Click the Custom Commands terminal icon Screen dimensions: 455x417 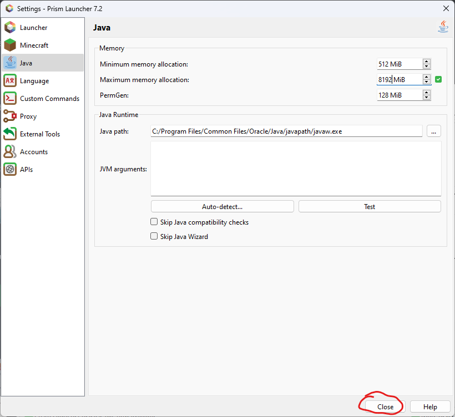coord(10,99)
